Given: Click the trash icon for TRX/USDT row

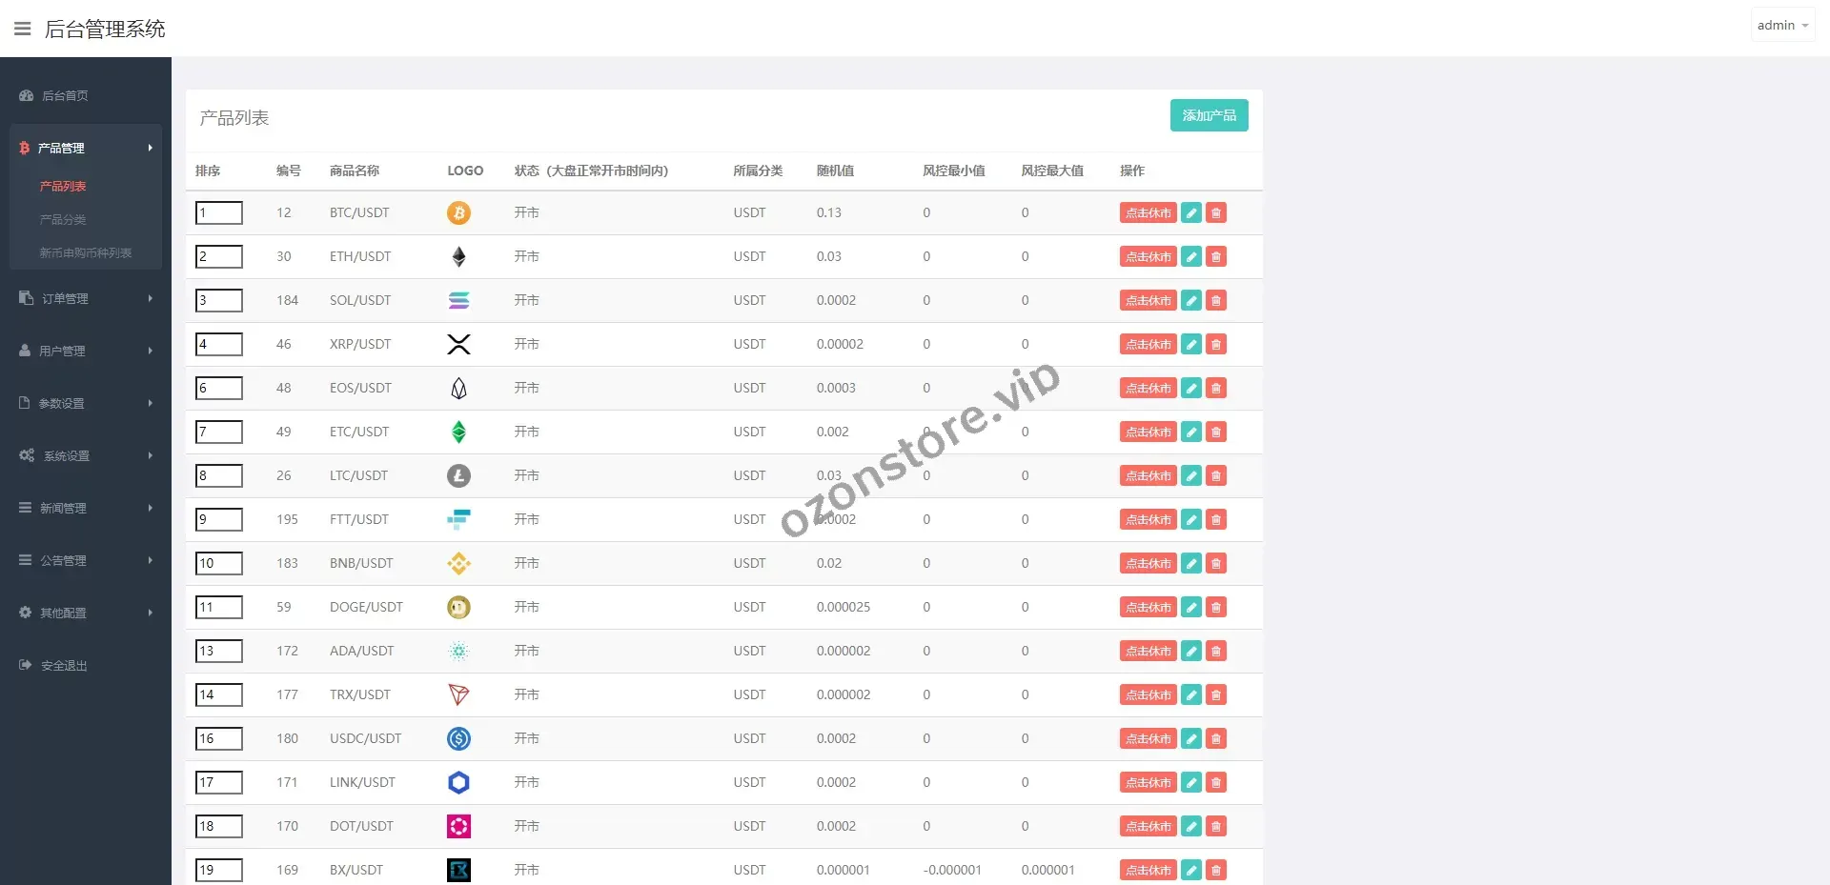Looking at the screenshot, I should point(1215,695).
